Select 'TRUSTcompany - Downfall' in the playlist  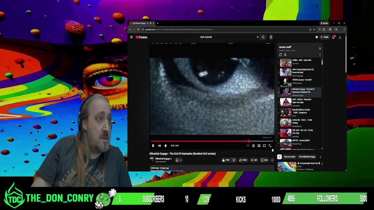(299, 82)
